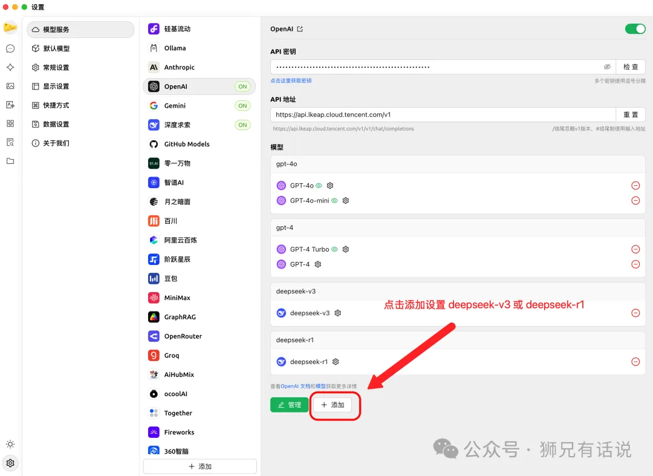Click into the API 地址 URL field
653x476 pixels.
[x=443, y=115]
